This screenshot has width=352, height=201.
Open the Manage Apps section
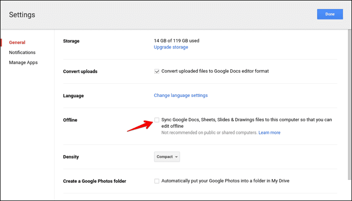coord(23,63)
